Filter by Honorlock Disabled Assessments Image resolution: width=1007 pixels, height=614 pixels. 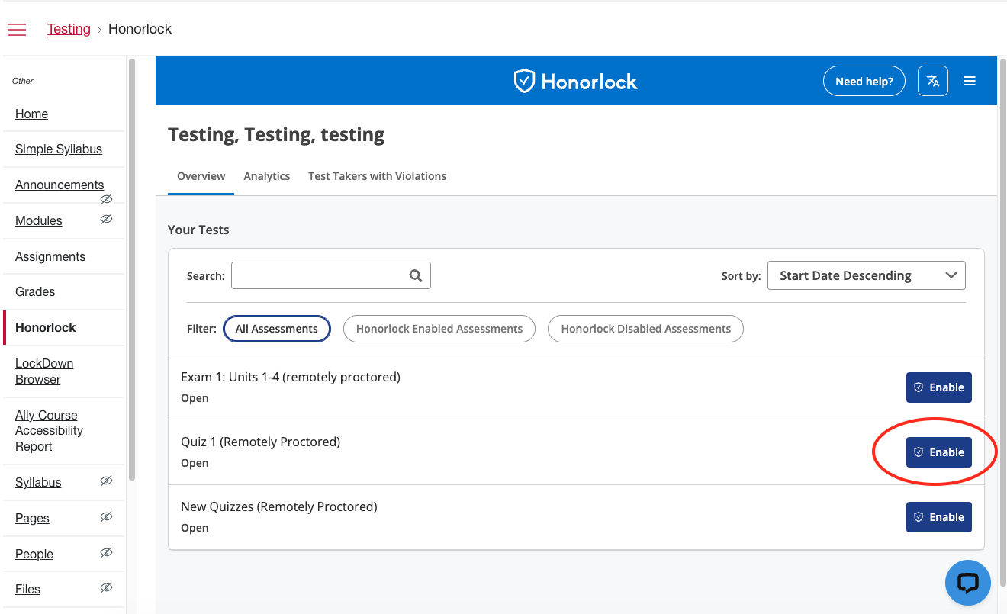coord(645,329)
